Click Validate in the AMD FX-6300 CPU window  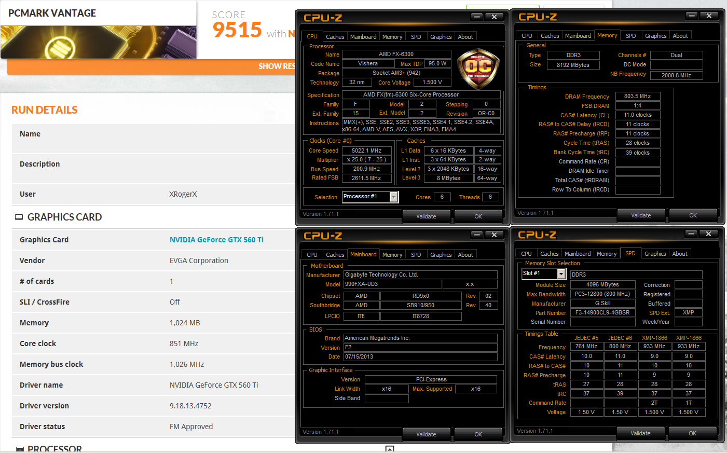[426, 216]
